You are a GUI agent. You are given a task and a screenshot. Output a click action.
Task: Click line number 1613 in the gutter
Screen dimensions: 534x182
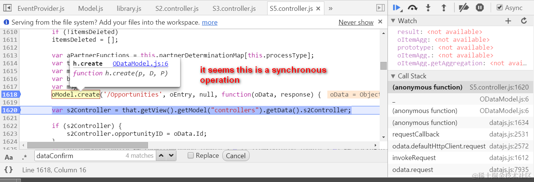(x=10, y=56)
